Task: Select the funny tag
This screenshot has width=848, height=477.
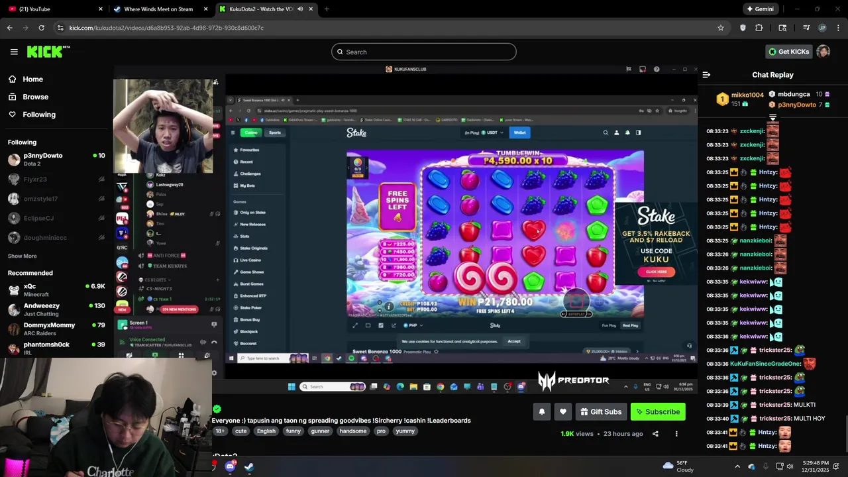Action: 293,431
